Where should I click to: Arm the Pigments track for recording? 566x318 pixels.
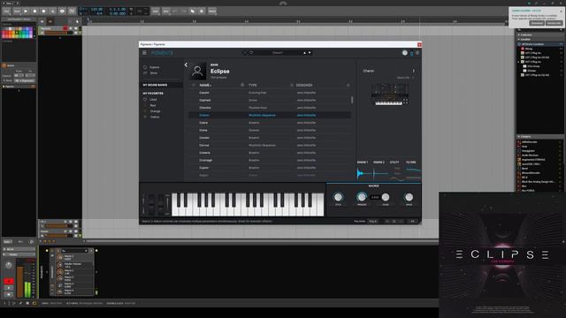65,28
